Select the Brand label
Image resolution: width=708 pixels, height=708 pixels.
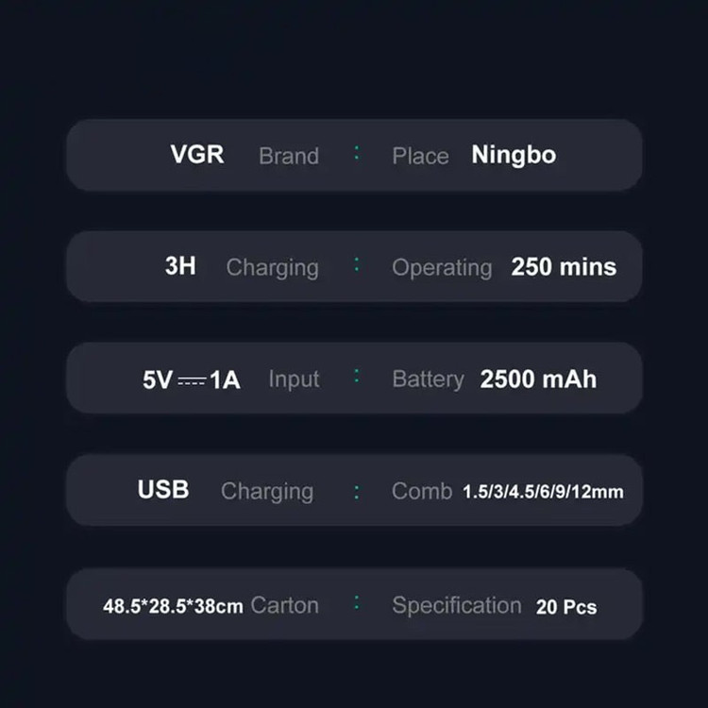(288, 156)
